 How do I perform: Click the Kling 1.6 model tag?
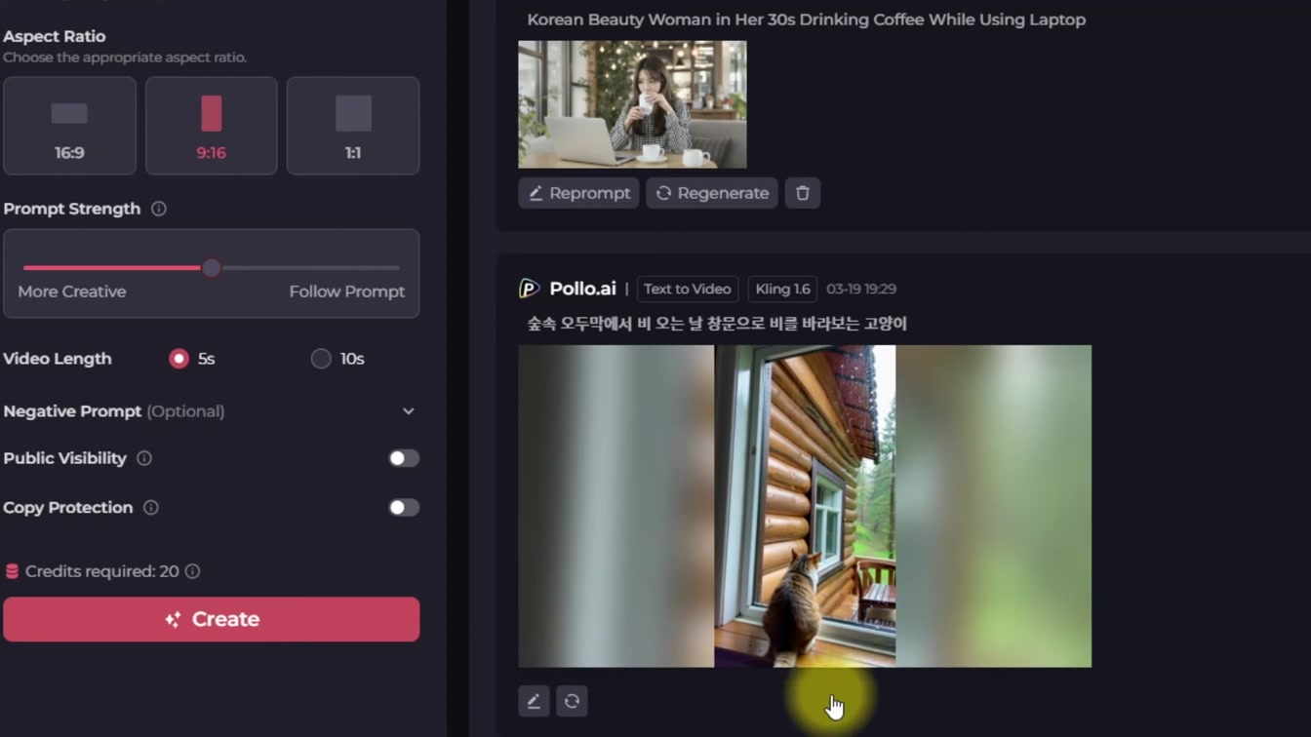[x=782, y=289]
